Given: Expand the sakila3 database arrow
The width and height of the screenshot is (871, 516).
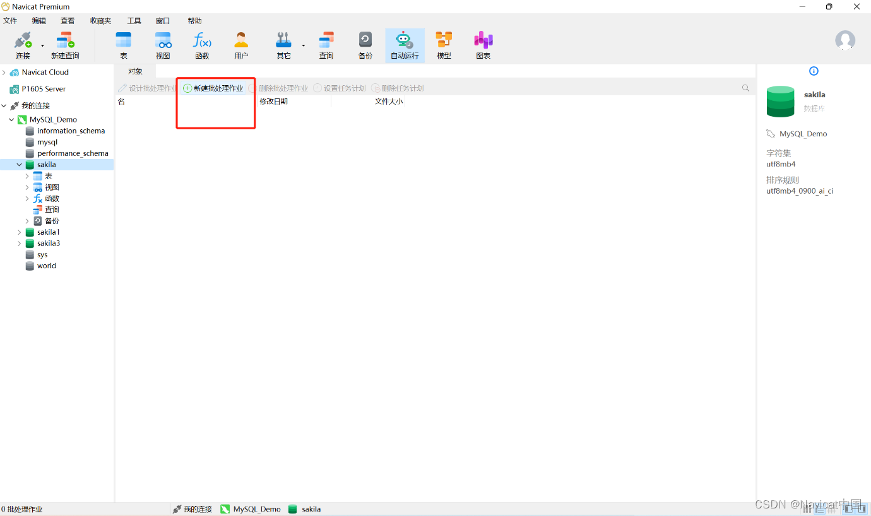Looking at the screenshot, I should 19,243.
